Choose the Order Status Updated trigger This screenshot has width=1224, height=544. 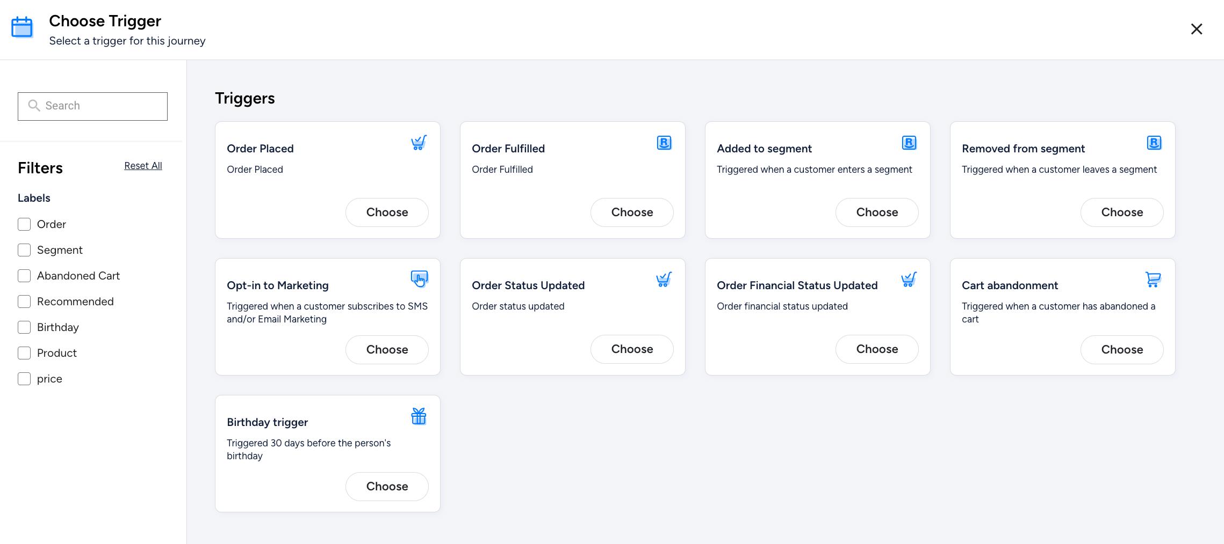[632, 349]
